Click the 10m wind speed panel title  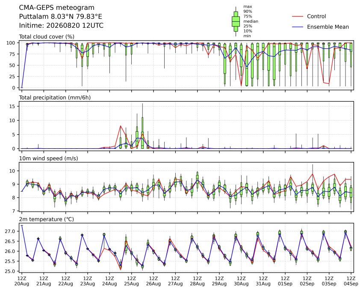[48, 159]
